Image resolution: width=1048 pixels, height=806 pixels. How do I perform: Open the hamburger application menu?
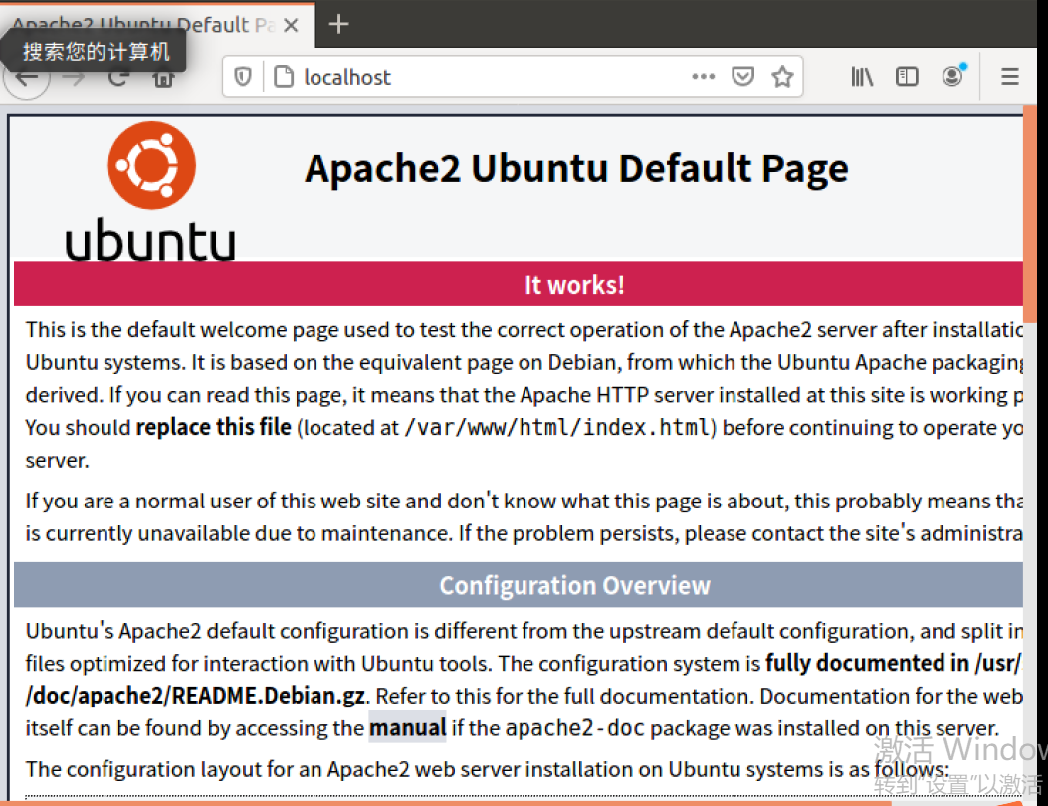pos(1010,76)
